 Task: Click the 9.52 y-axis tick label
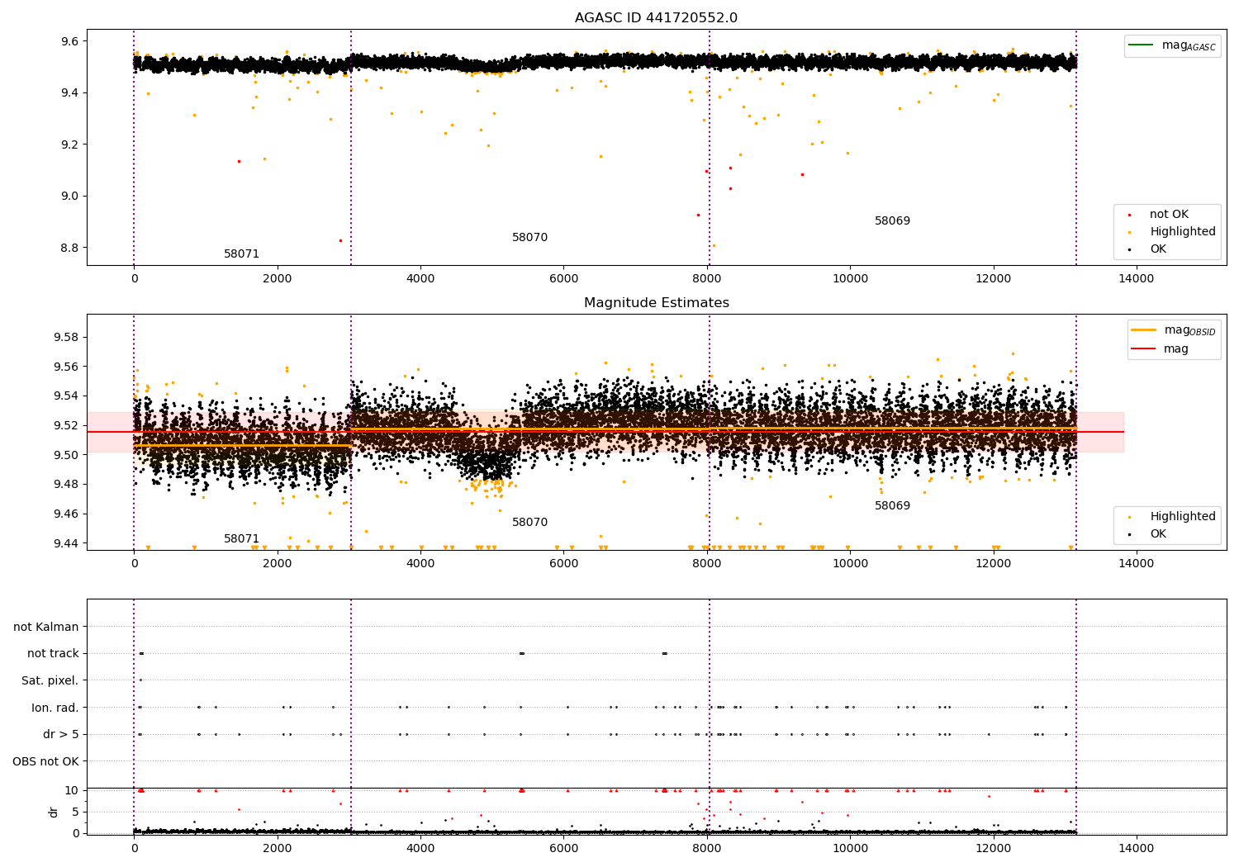coord(66,426)
